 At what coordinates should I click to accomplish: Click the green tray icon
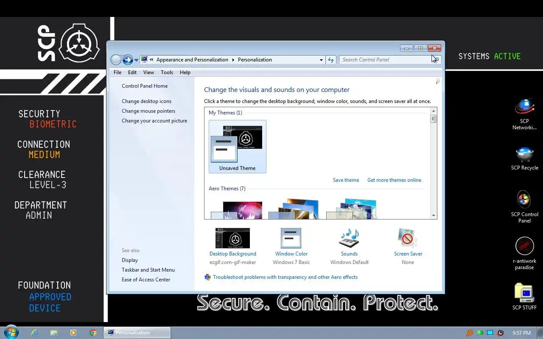click(480, 333)
